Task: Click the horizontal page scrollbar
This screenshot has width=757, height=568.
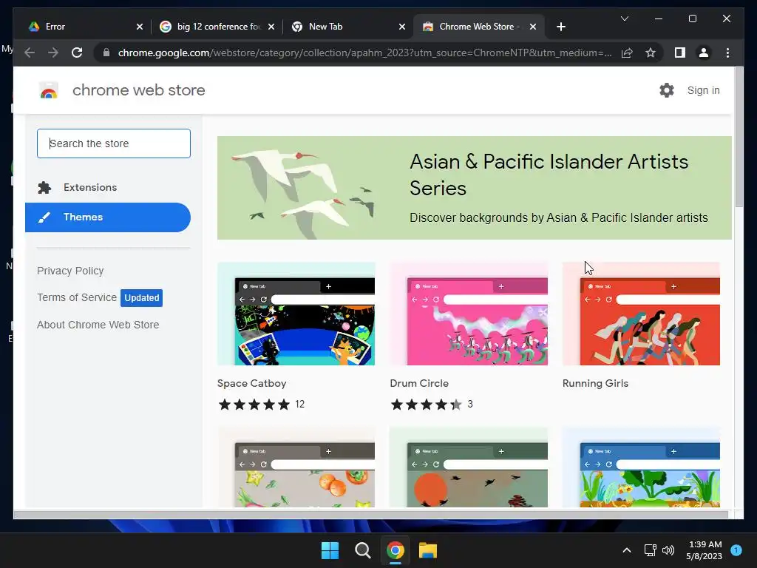Action: [x=370, y=515]
